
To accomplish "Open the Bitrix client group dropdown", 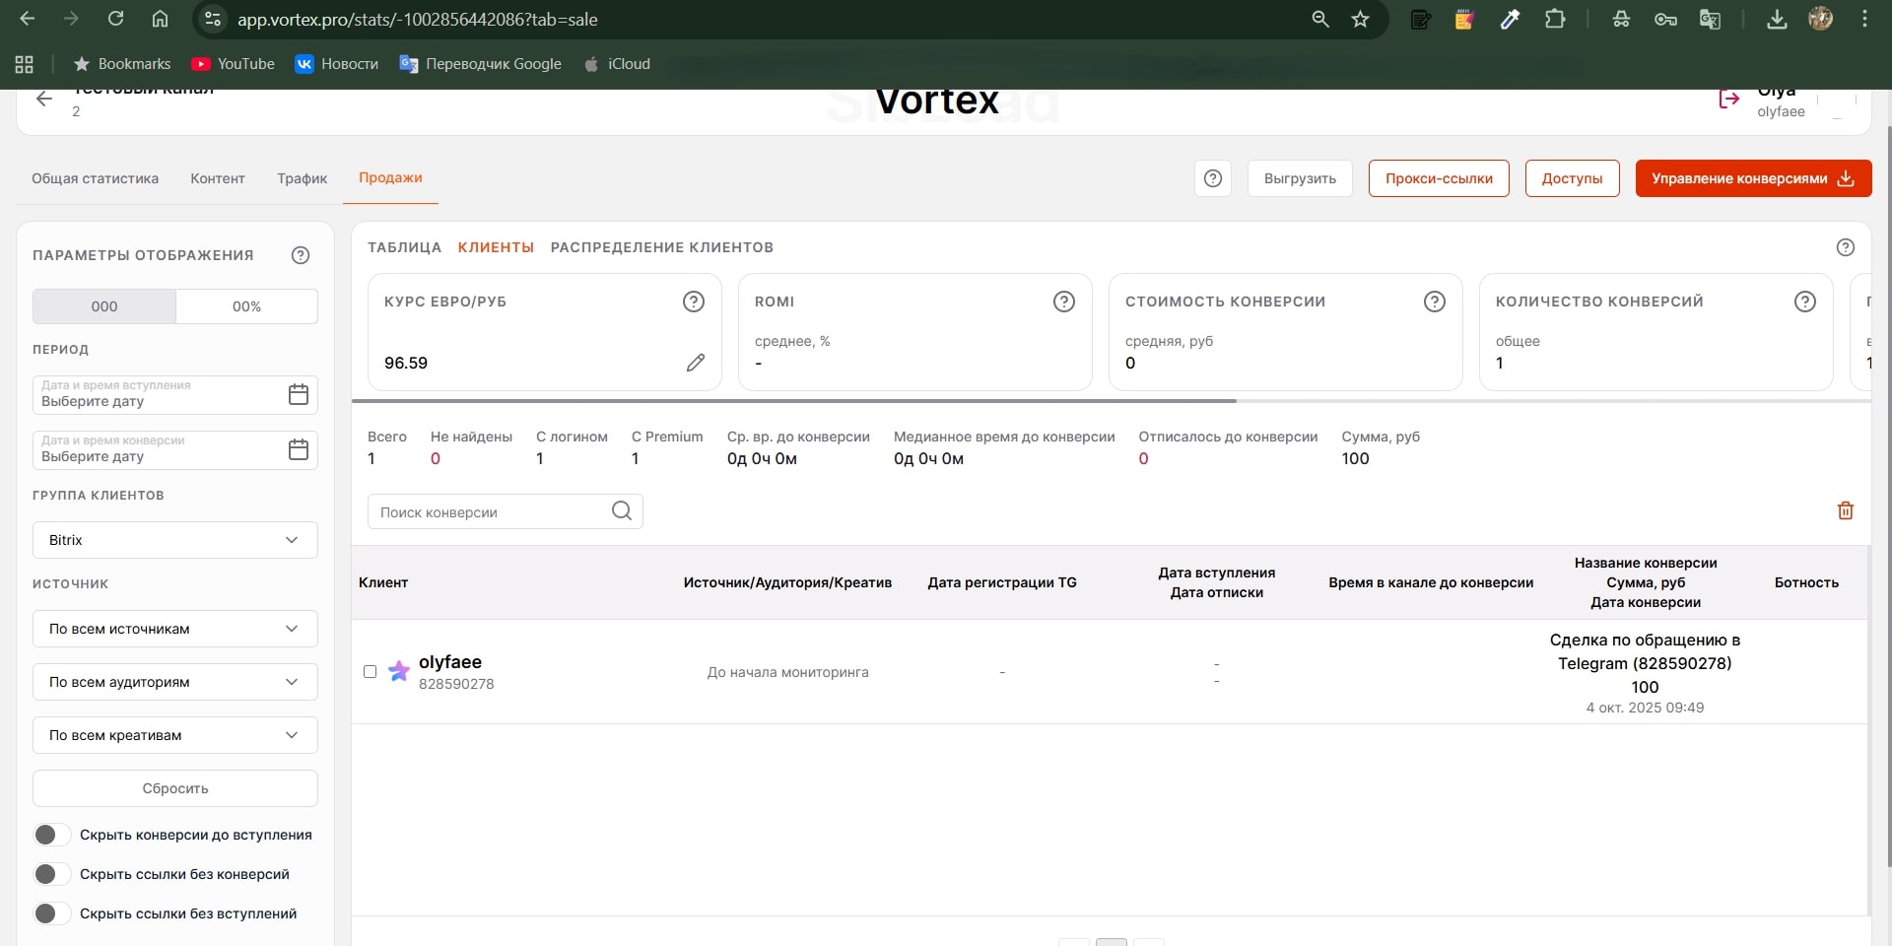I will point(175,540).
